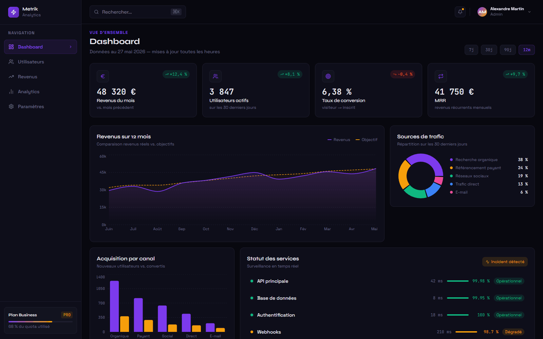The height and width of the screenshot is (339, 543).
Task: Select the 90j time range
Action: 508,50
